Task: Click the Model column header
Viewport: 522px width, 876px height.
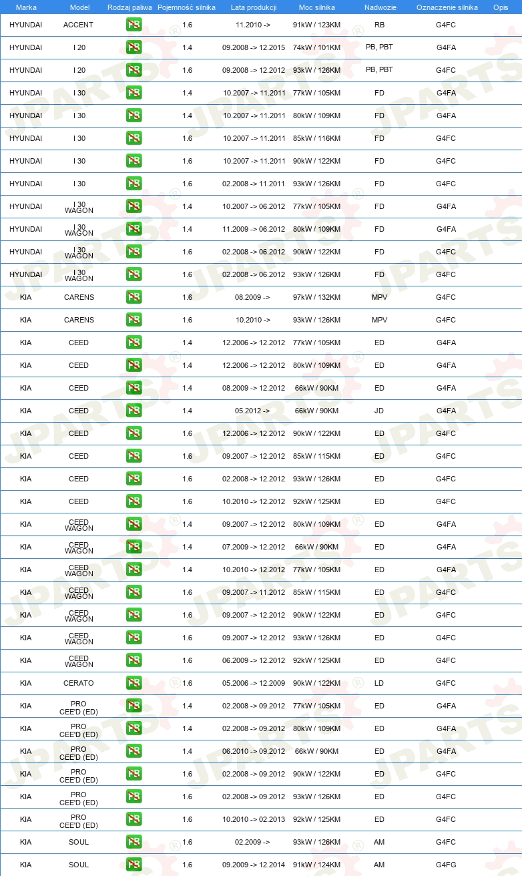Action: pos(79,7)
